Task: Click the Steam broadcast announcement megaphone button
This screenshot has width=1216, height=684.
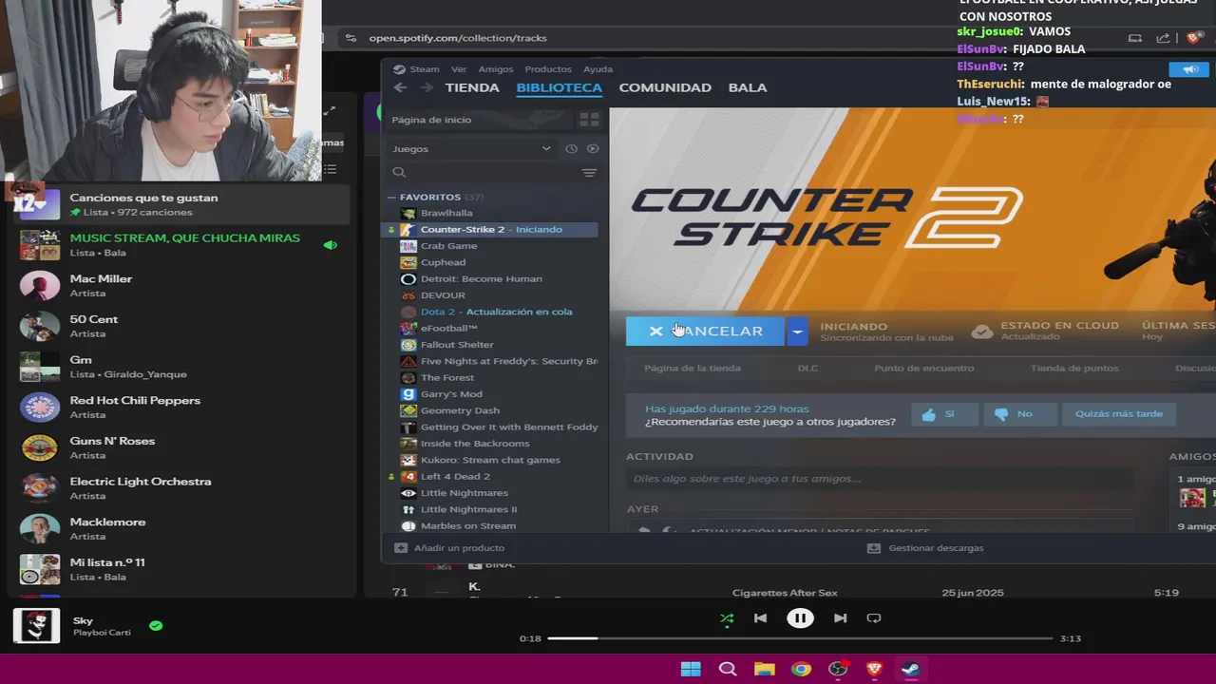Action: (x=1189, y=69)
